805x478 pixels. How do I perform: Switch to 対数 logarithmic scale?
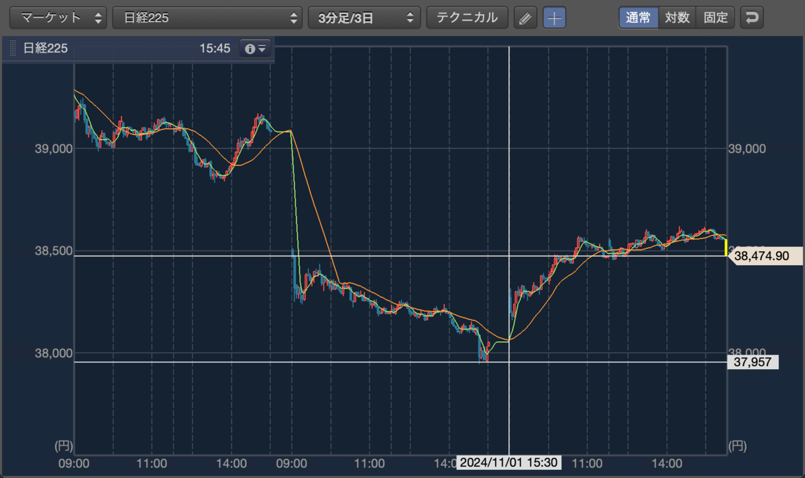[x=678, y=17]
